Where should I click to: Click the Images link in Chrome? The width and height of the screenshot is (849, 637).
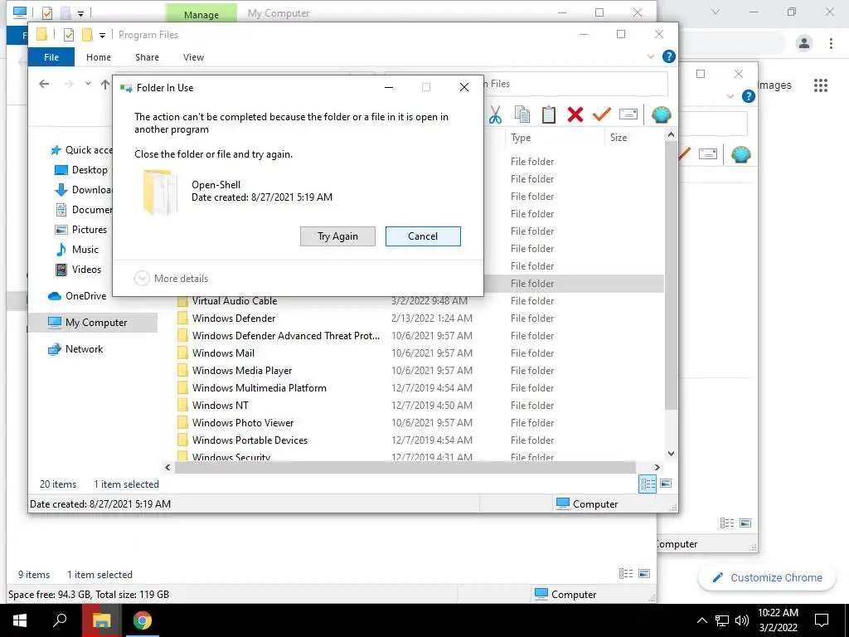coord(774,85)
